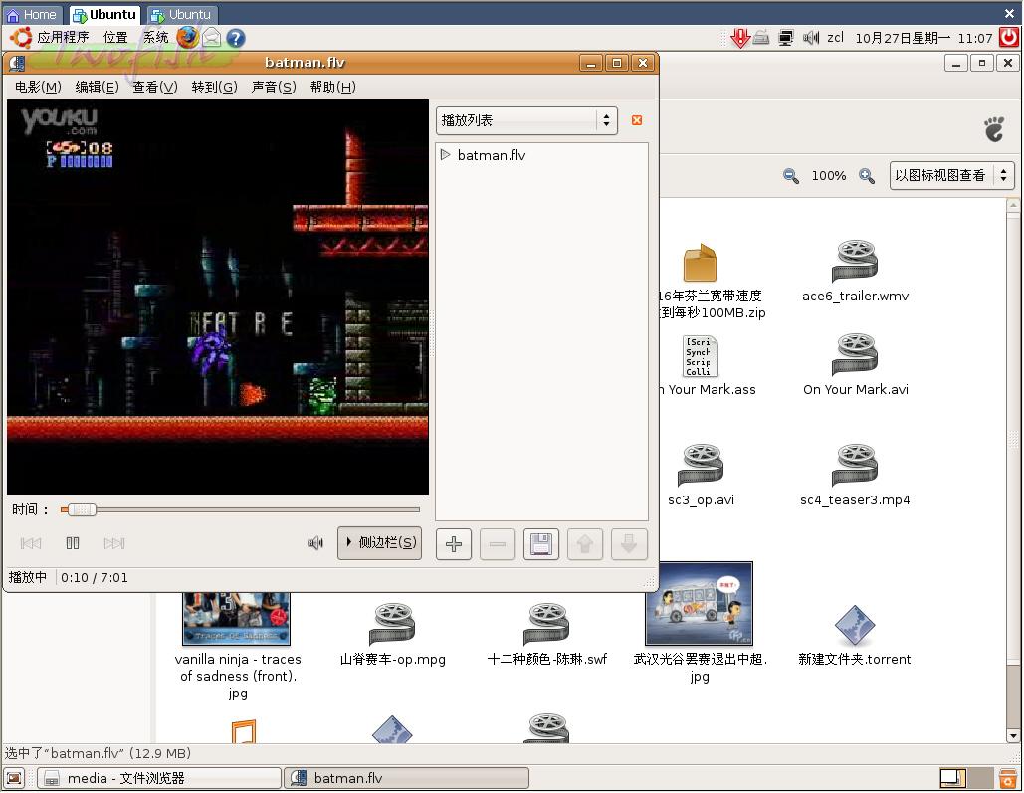Click the network monitor tray icon
This screenshot has width=1024, height=793.
coord(785,38)
